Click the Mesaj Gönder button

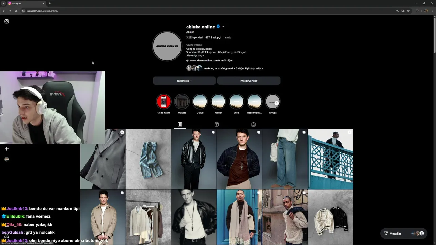point(249,81)
